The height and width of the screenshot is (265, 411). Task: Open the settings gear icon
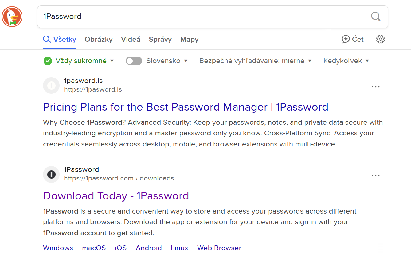click(380, 39)
